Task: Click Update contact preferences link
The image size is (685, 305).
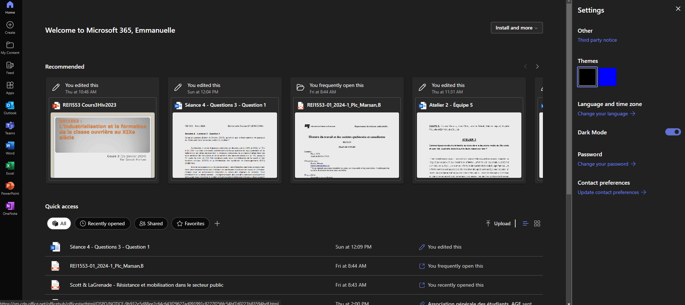Action: pyautogui.click(x=612, y=192)
